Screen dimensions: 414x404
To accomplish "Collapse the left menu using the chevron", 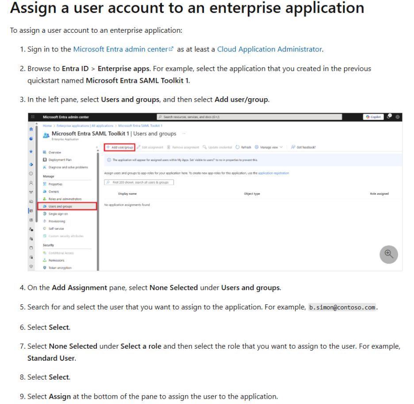I will pyautogui.click(x=97, y=147).
